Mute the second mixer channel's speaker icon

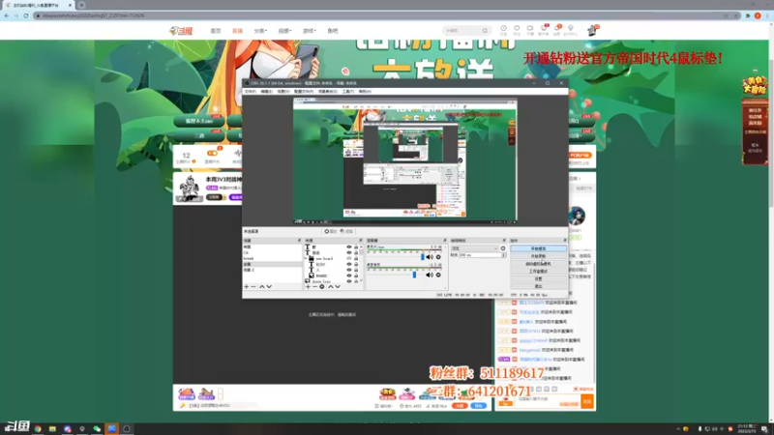(x=430, y=275)
